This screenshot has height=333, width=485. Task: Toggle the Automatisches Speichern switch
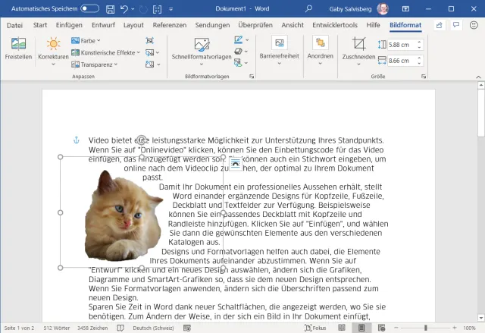(89, 9)
